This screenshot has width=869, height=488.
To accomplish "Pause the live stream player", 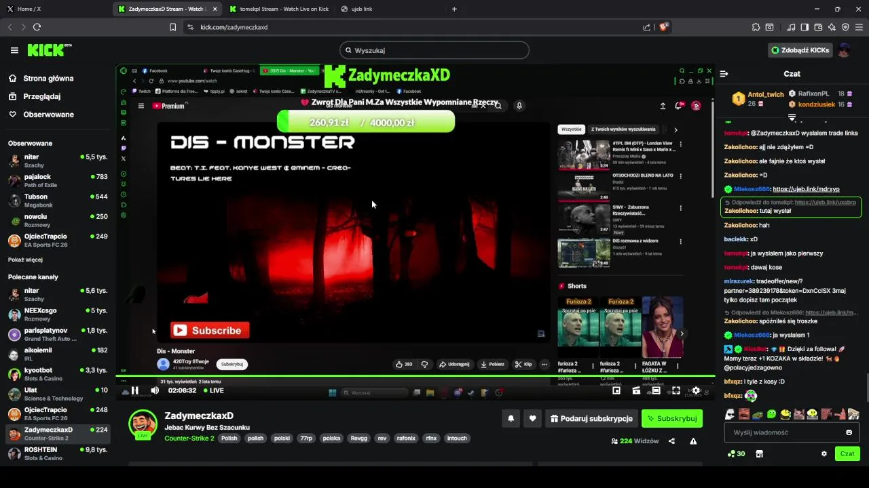I will (x=134, y=390).
